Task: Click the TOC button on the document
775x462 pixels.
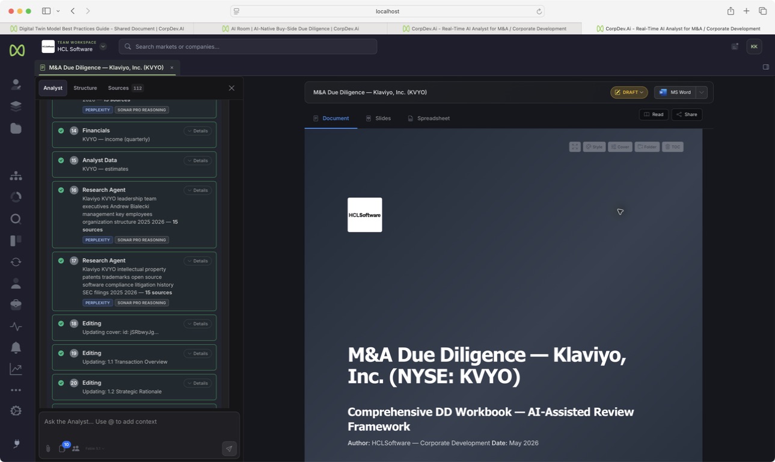Action: (673, 147)
